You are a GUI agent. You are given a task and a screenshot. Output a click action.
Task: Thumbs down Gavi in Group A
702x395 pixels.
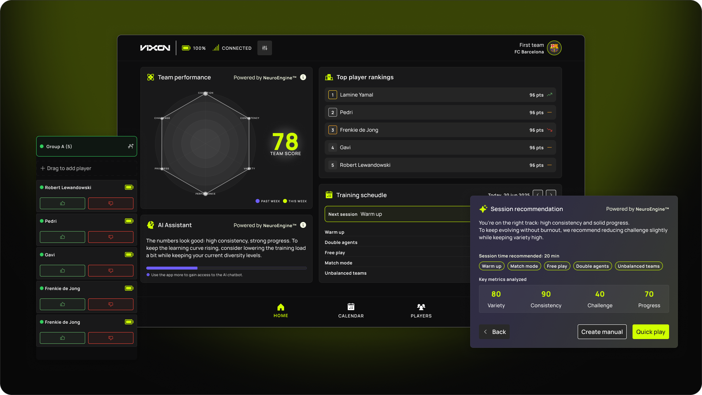click(x=110, y=271)
